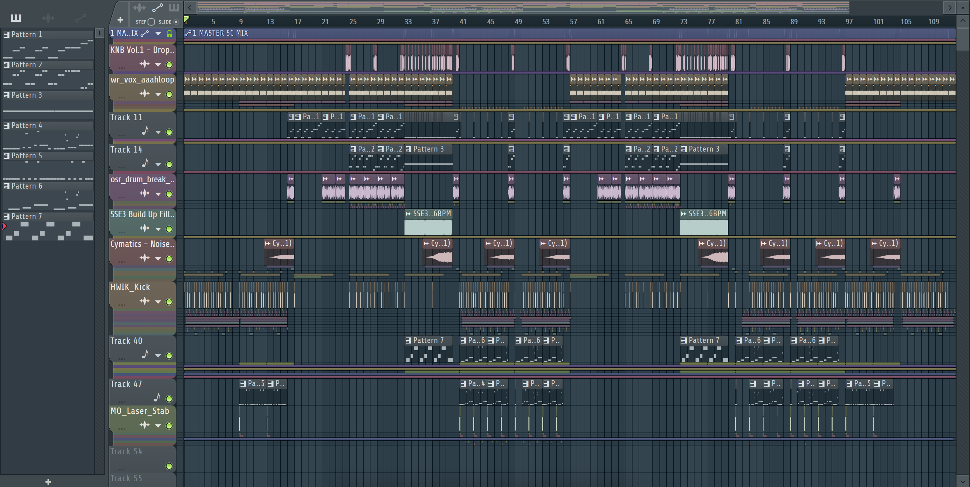Select the 1 MASTER SC MIX automation clip

pos(570,33)
